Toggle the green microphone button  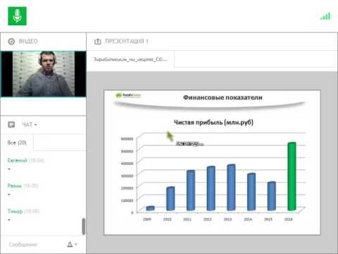(x=17, y=16)
